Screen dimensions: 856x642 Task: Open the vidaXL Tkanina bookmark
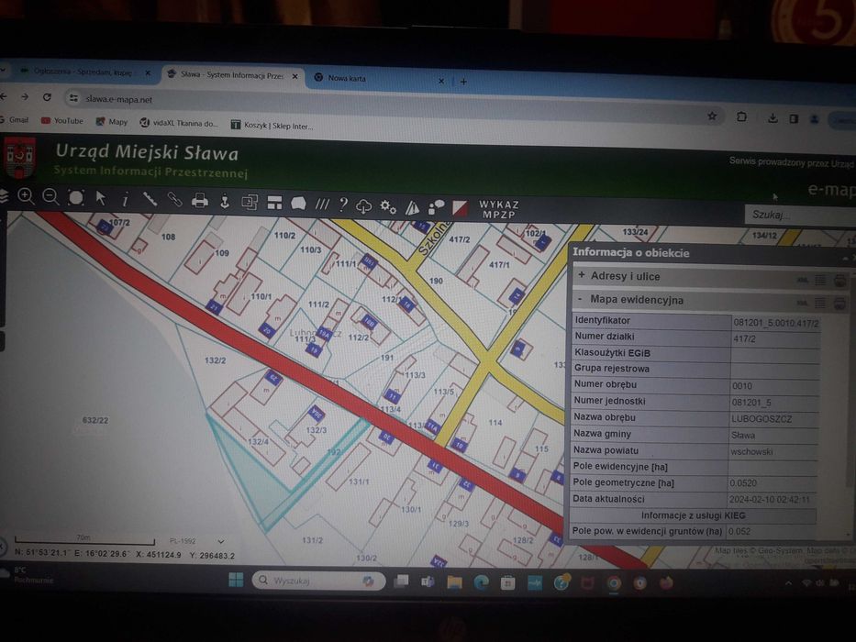(179, 124)
